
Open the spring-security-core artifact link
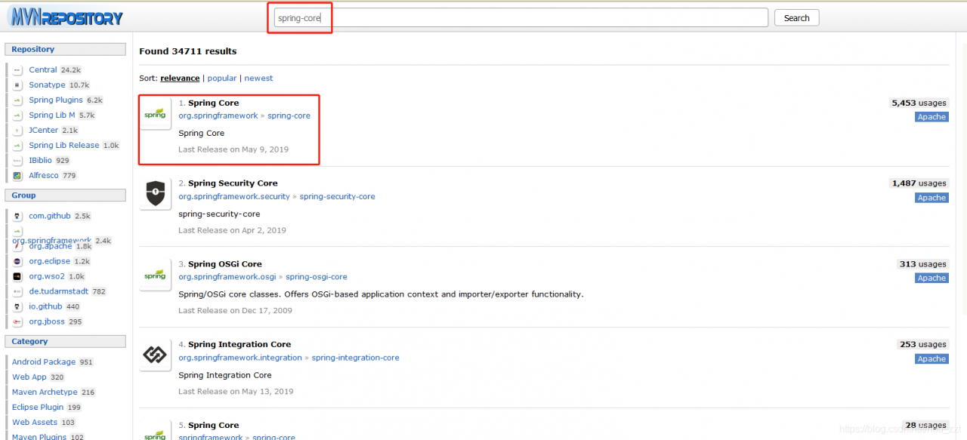[337, 197]
